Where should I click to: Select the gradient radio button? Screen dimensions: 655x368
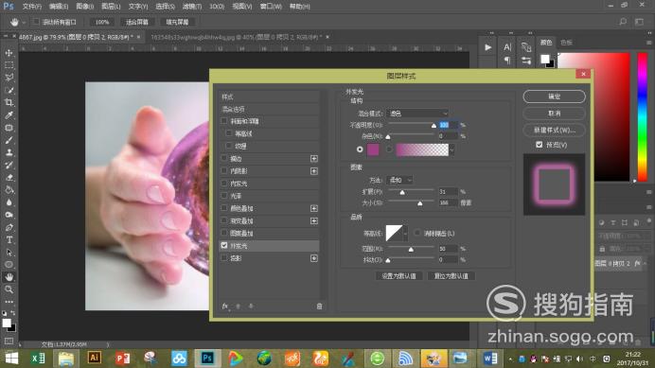click(x=389, y=149)
